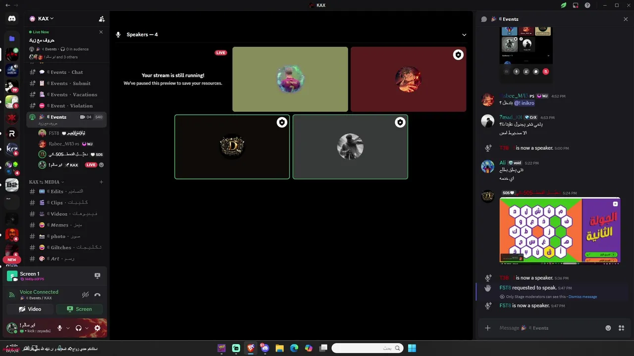
Task: Open emoji picker in message box
Action: tap(608, 328)
